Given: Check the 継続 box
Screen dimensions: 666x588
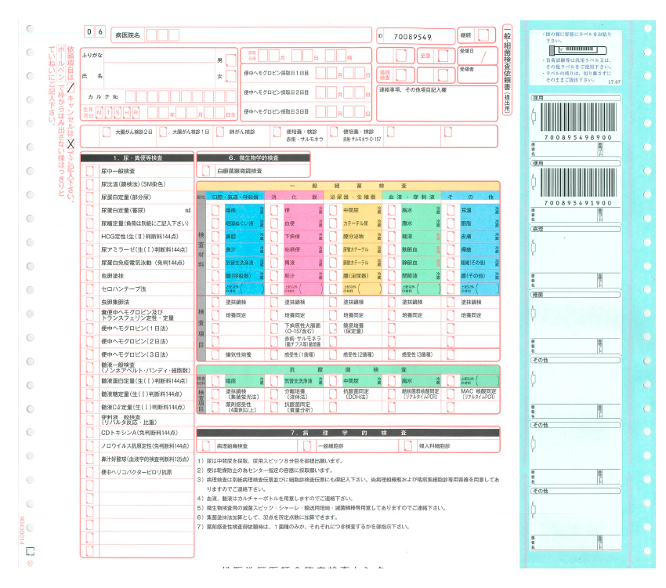Looking at the screenshot, I should click(x=483, y=34).
